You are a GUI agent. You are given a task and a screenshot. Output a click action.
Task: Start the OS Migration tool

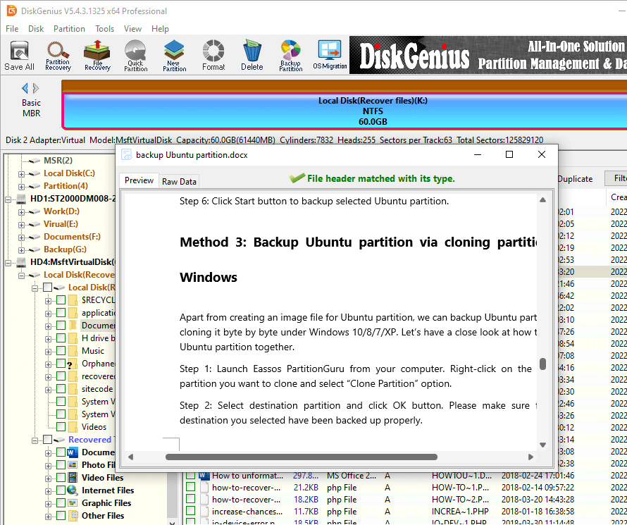(330, 55)
